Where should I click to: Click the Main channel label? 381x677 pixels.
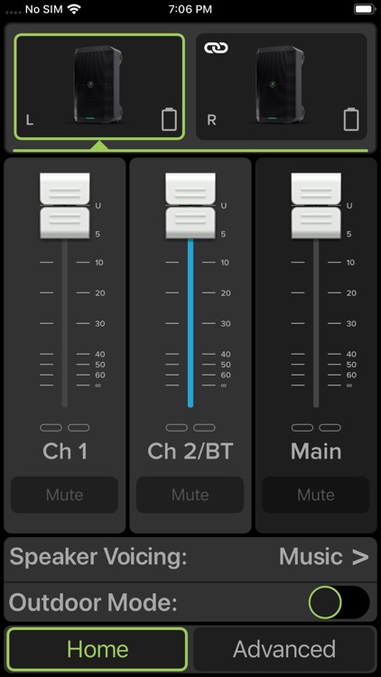pos(316,451)
